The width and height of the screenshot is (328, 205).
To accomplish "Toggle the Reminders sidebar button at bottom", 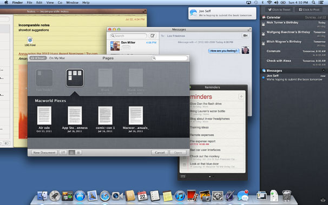I will coord(183,176).
